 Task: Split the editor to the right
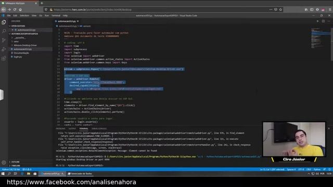point(323,21)
